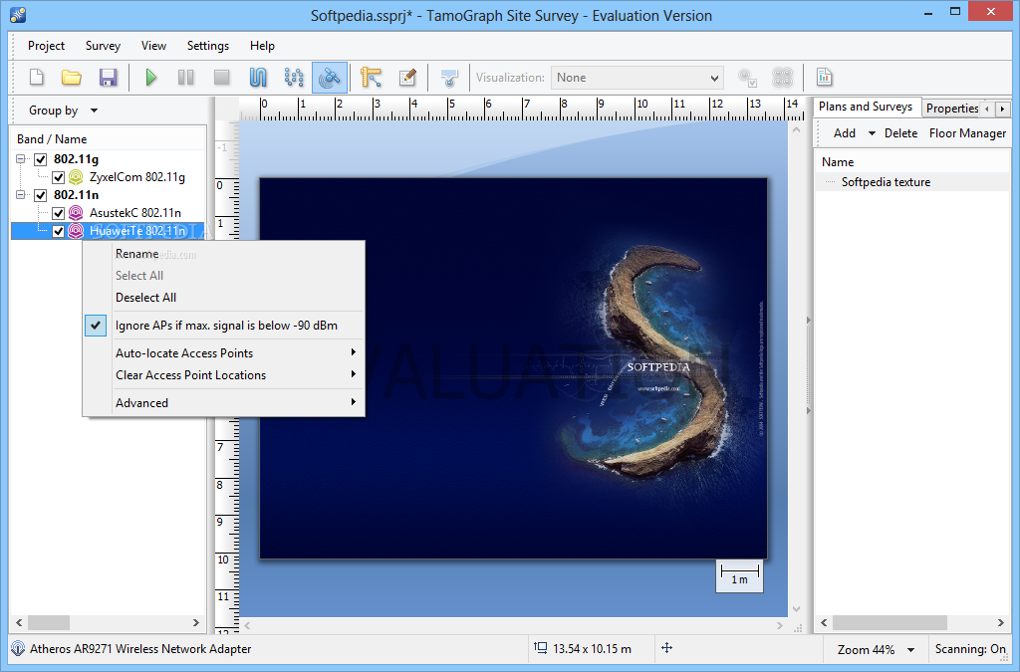Screen dimensions: 1020x672
Task: Toggle Ignore APs below -90 dBm option
Action: (x=224, y=326)
